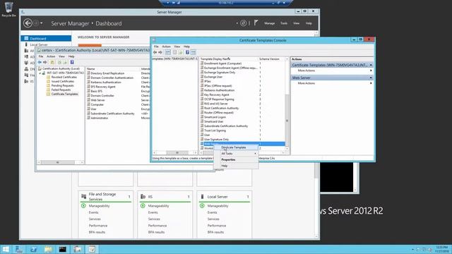Open the File menu in the certsrv window
452x254 pixels.
point(41,56)
